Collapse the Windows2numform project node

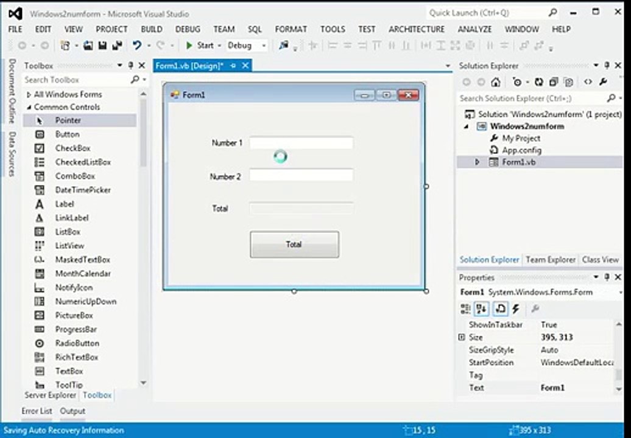pos(467,126)
